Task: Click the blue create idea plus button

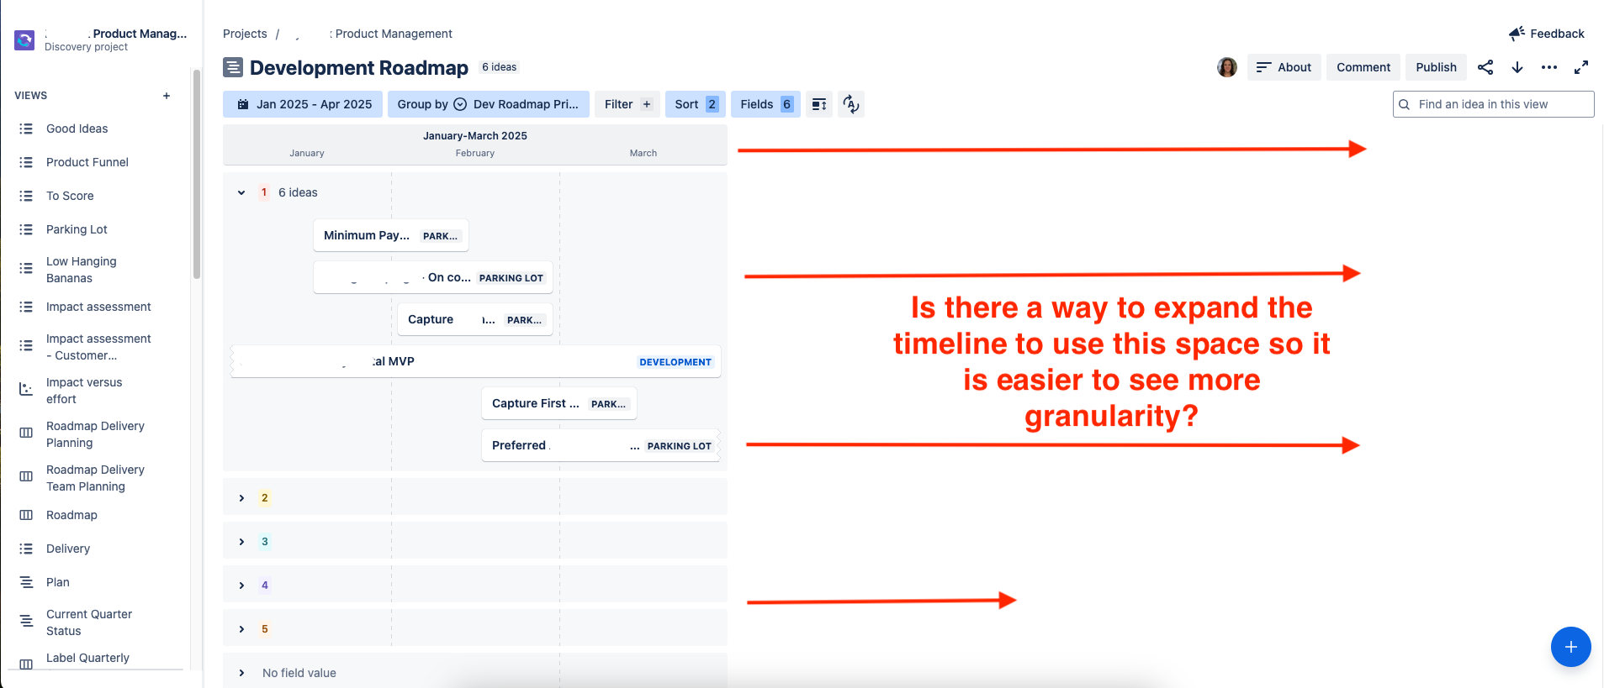Action: coord(1570,647)
